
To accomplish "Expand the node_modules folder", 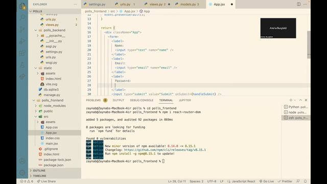I will (x=55, y=106).
